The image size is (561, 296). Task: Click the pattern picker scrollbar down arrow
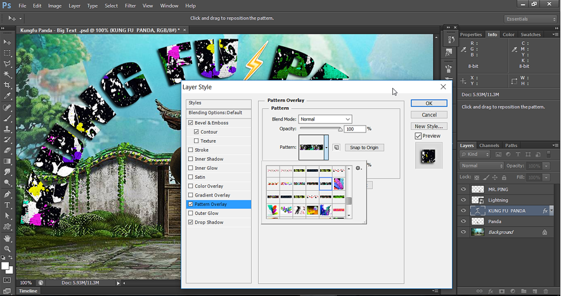pos(349,216)
